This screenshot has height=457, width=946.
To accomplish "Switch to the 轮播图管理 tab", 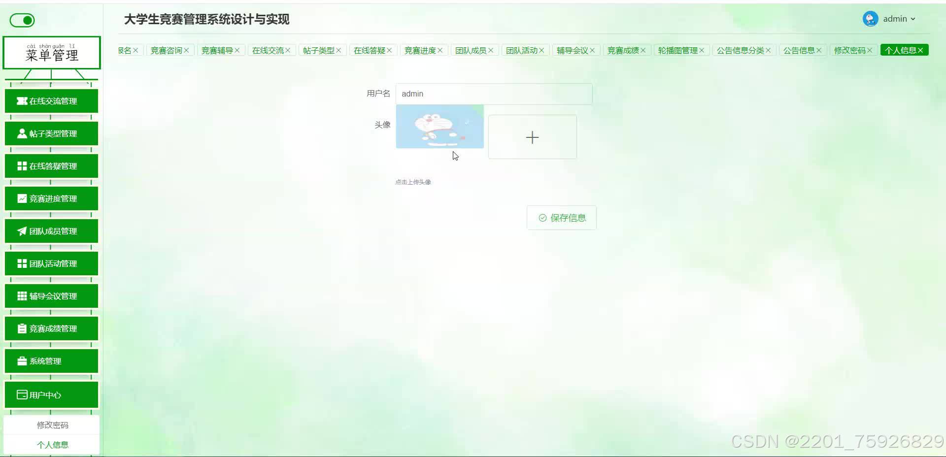I will [x=678, y=50].
